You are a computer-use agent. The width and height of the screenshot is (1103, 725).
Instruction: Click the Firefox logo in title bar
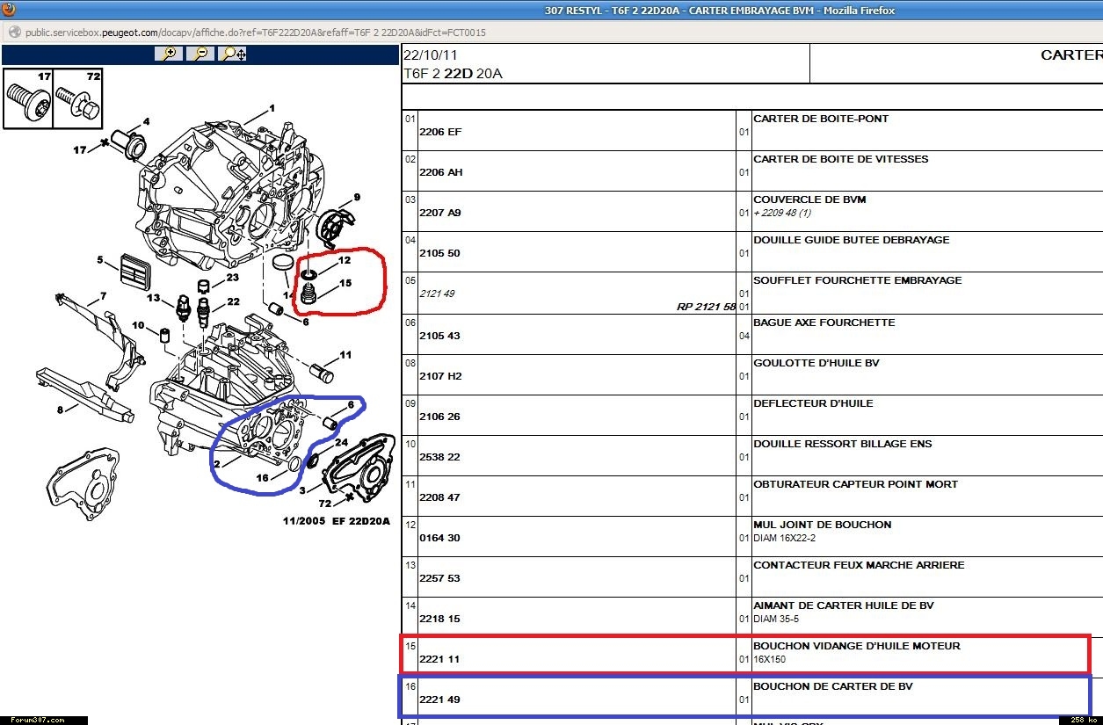pos(10,11)
